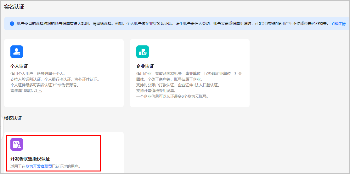
Task: Click text 适用个人用户，账号归属于个人。
Action: pyautogui.click(x=37, y=73)
